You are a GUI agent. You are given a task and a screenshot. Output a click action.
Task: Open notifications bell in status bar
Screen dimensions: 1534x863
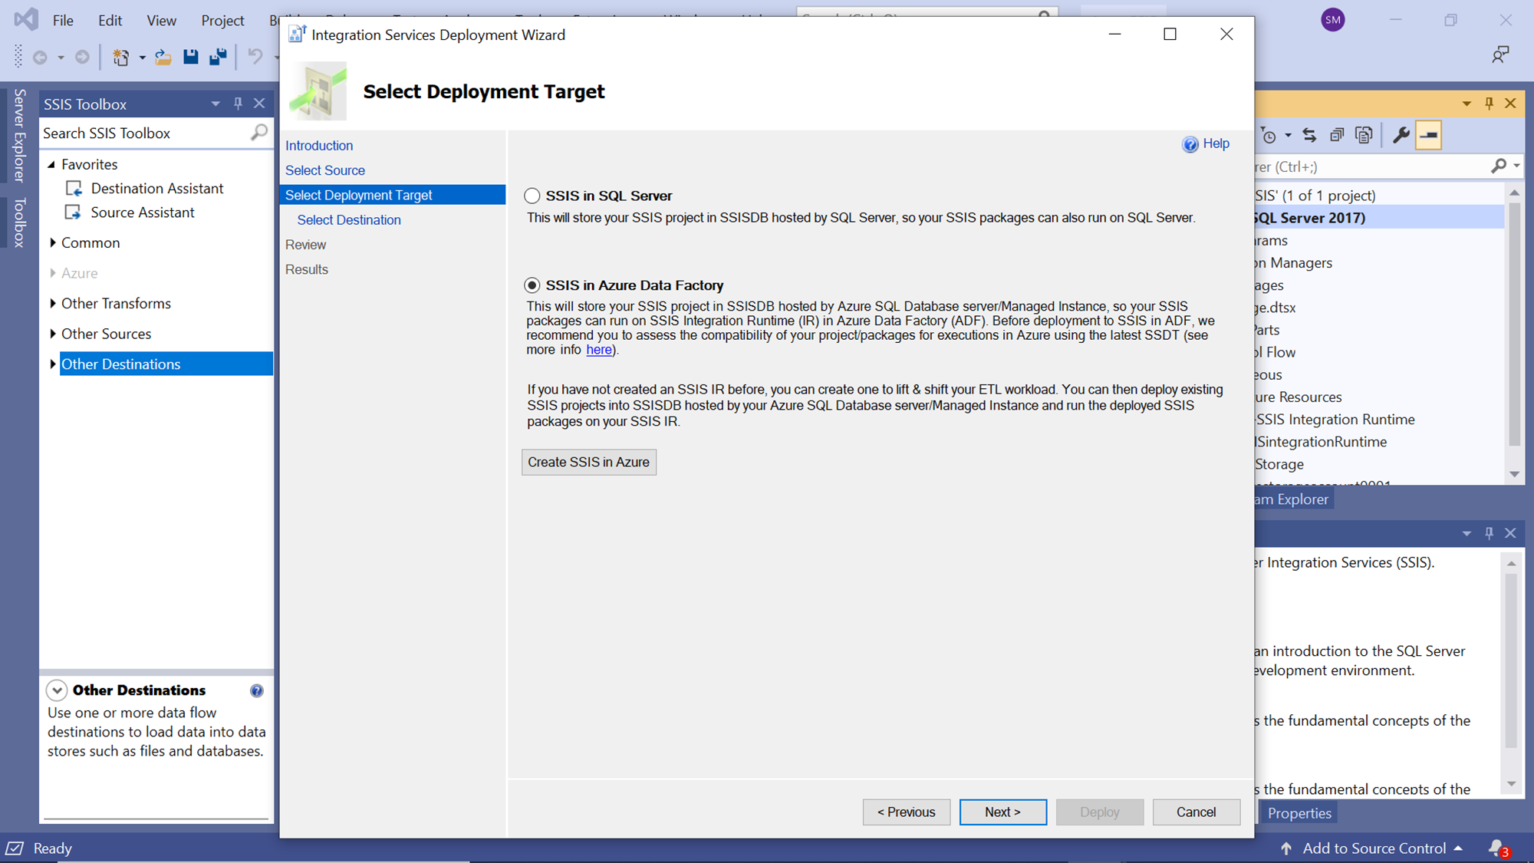(x=1496, y=848)
